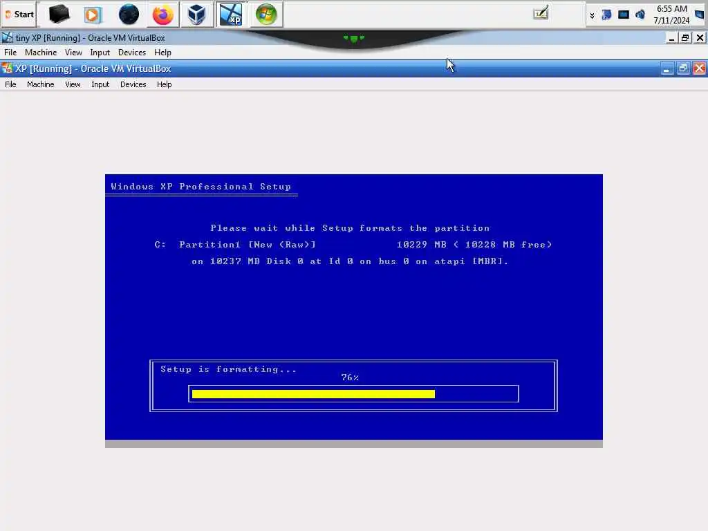Open File menu in XP [Running] window
Screen dimensions: 708x531
[x=10, y=84]
